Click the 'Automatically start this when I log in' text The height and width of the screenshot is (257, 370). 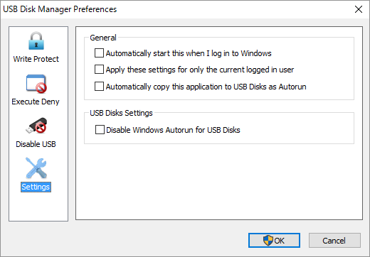(189, 53)
